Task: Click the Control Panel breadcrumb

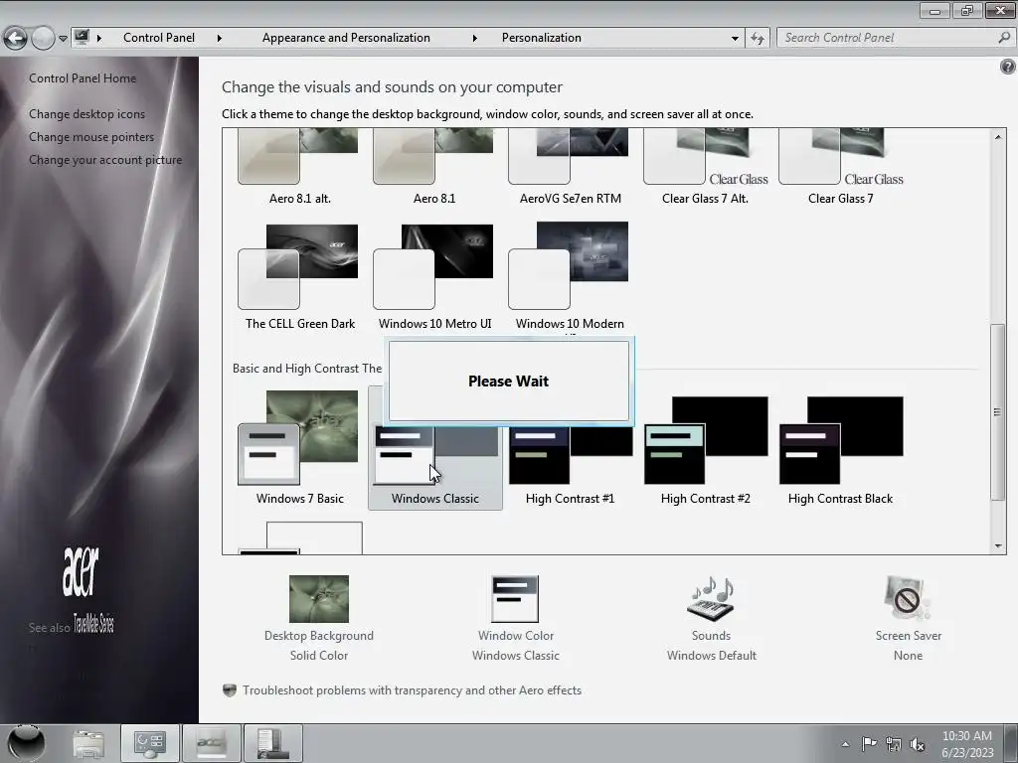Action: coord(159,38)
